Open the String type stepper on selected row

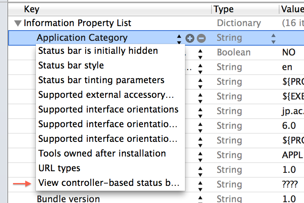(273, 38)
